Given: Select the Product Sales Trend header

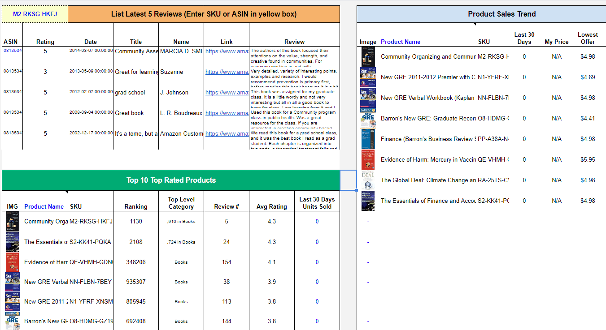Looking at the screenshot, I should [501, 14].
